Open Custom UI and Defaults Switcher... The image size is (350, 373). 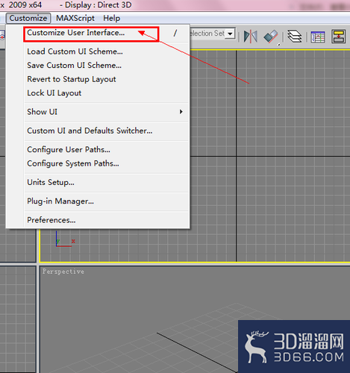coord(107,131)
